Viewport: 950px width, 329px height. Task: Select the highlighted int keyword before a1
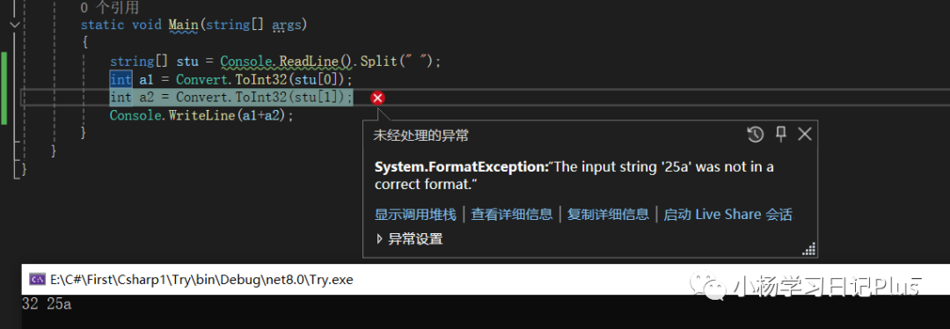point(121,79)
